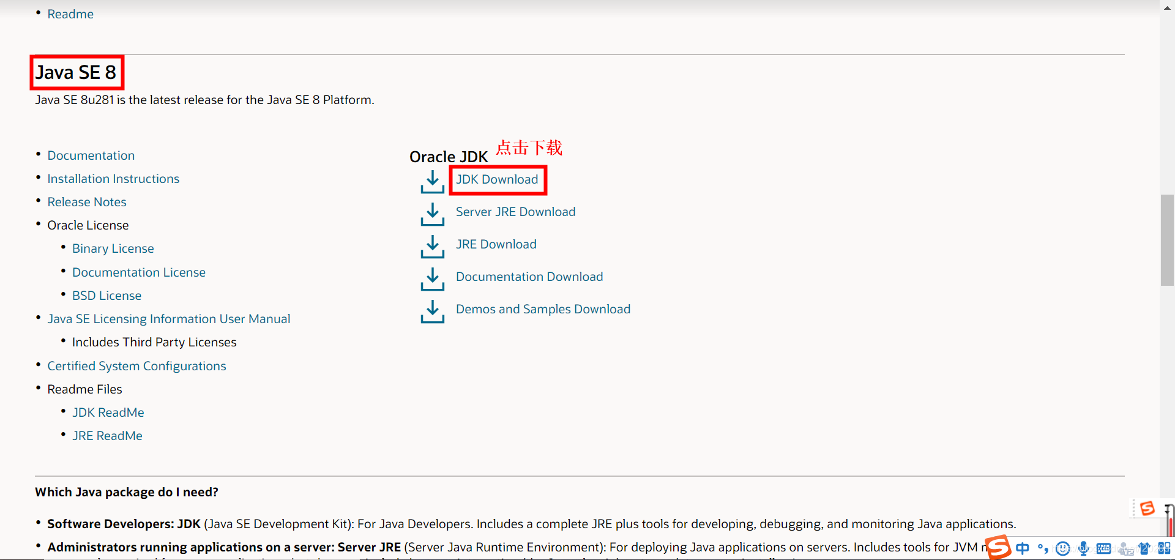
Task: Click the Readme Files list item
Action: (84, 389)
